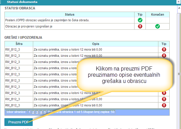Image resolution: width=181 pixels, height=129 pixels.
Task: Click red error icon in last RM_B12_3 row
Action: 164,105
